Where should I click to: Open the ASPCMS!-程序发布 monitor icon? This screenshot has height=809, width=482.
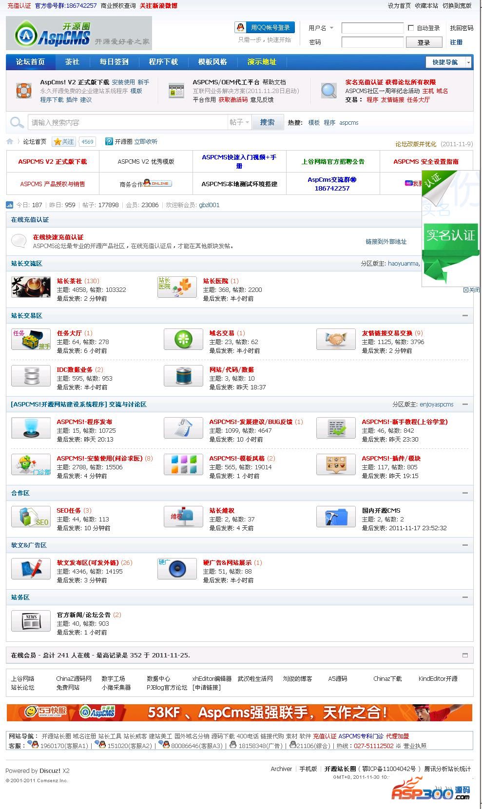pyautogui.click(x=31, y=428)
